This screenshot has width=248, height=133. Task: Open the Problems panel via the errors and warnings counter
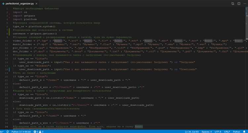coord(38,132)
